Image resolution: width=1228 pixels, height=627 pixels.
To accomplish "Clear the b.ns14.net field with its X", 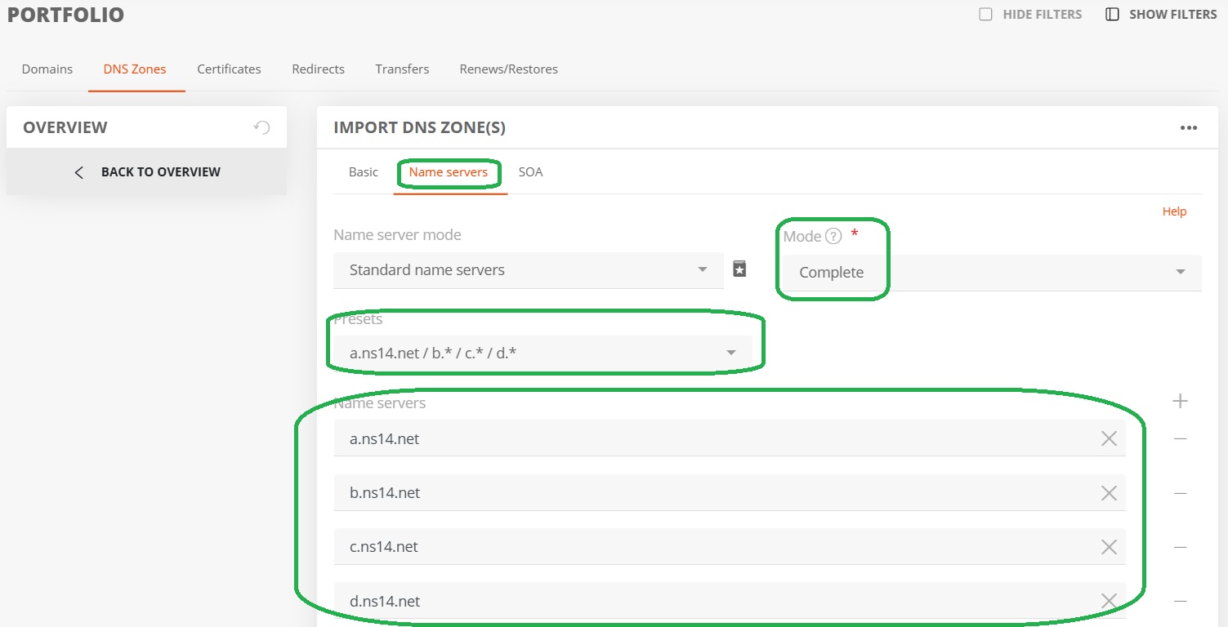I will point(1109,493).
